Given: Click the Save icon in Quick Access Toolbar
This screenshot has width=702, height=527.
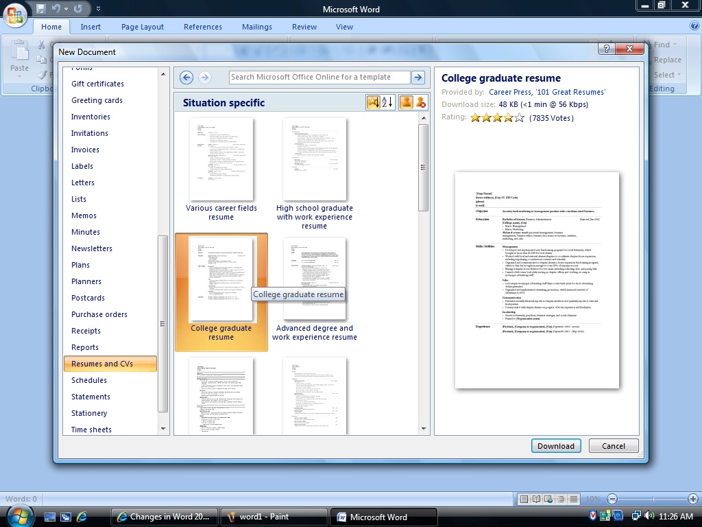Looking at the screenshot, I should [40, 8].
